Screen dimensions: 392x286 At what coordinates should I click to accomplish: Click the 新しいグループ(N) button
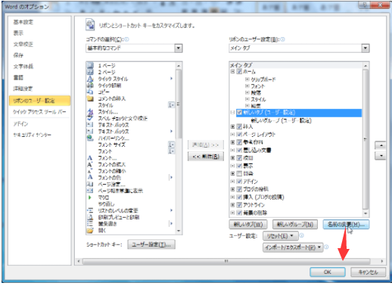(x=295, y=224)
